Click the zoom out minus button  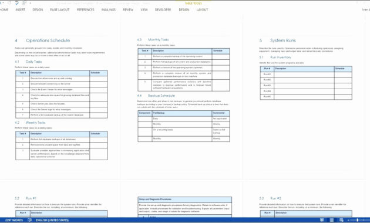(348, 220)
